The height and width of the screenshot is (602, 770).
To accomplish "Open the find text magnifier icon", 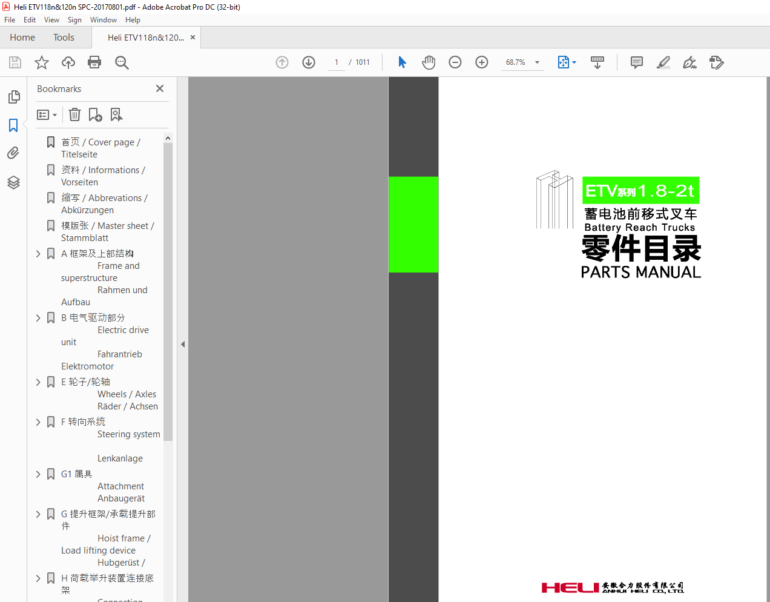I will coord(122,62).
